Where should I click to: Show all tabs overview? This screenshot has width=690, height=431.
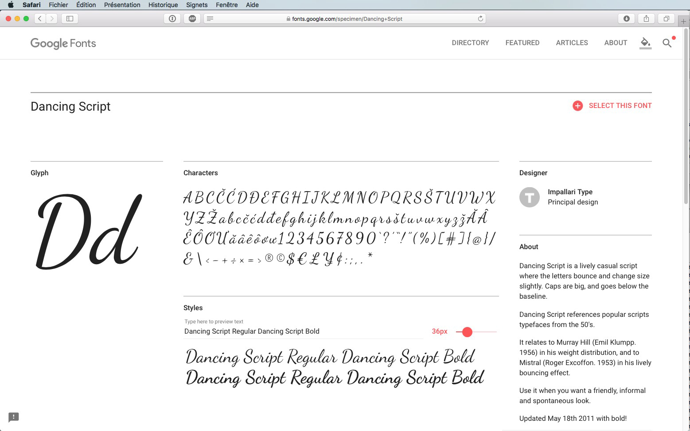click(666, 19)
